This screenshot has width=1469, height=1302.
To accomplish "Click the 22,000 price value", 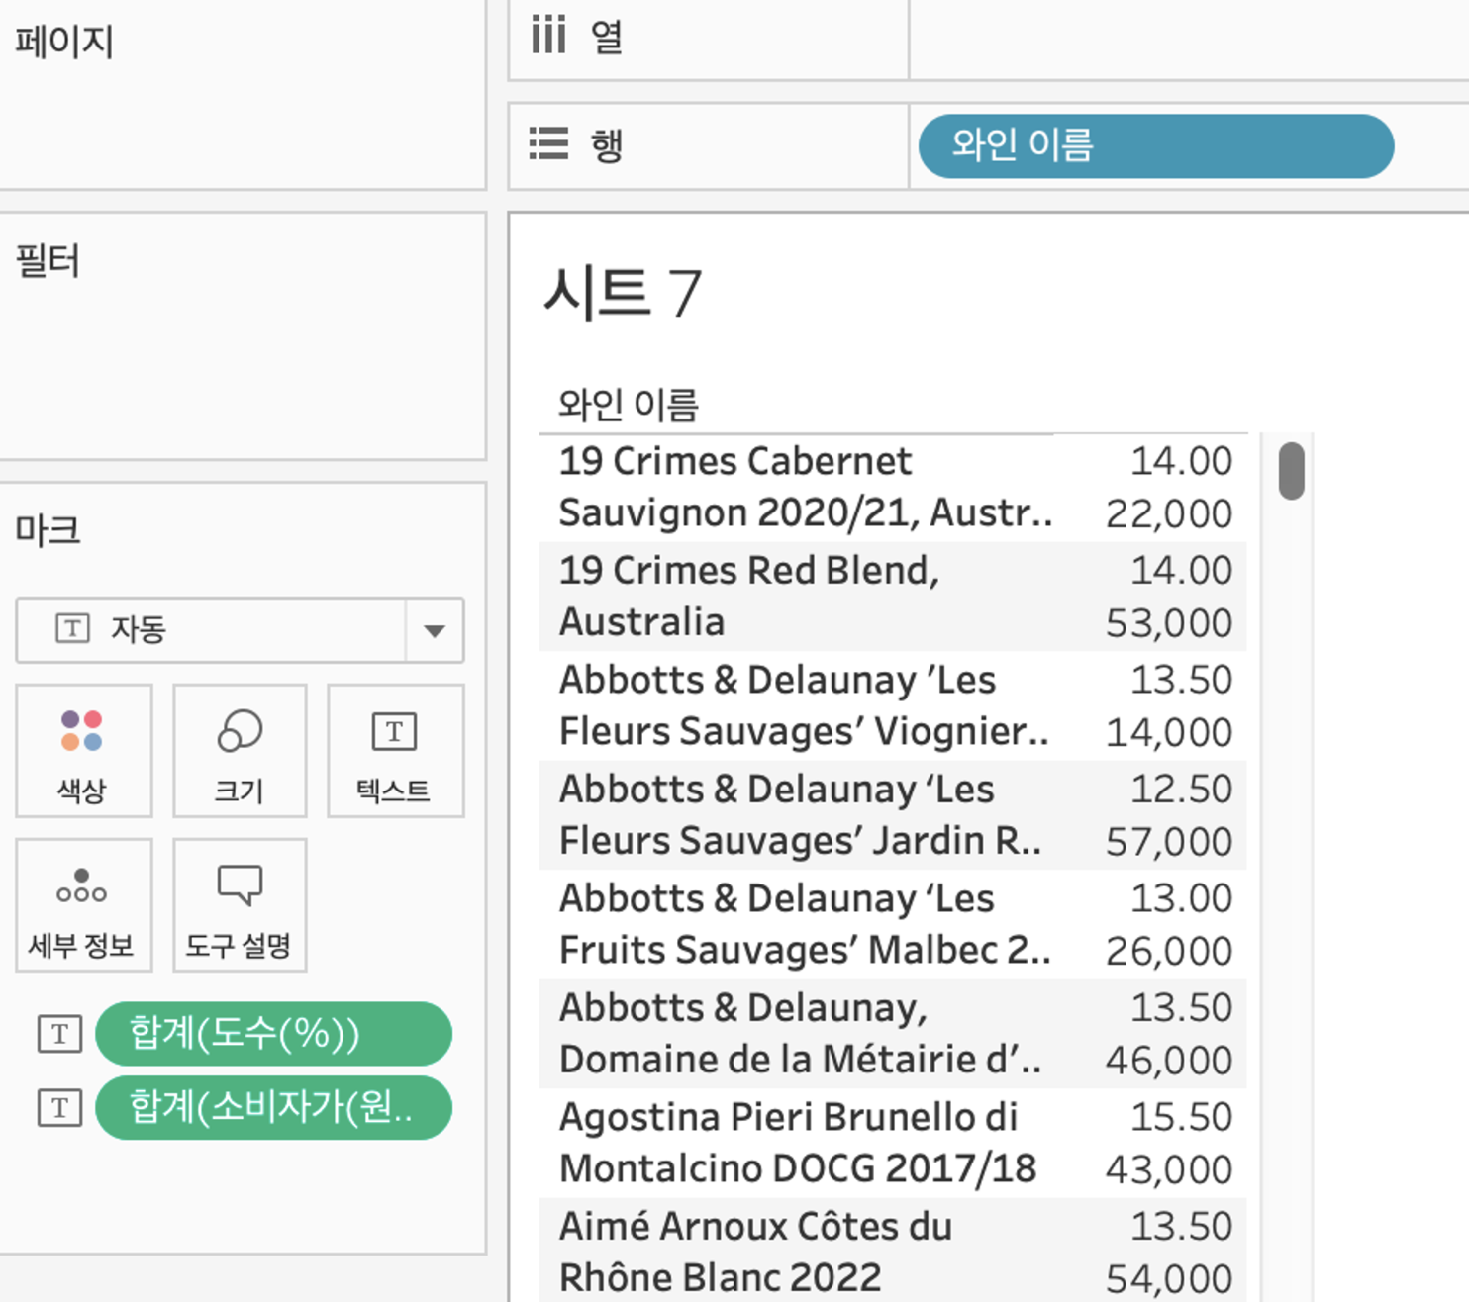I will coord(1169,514).
